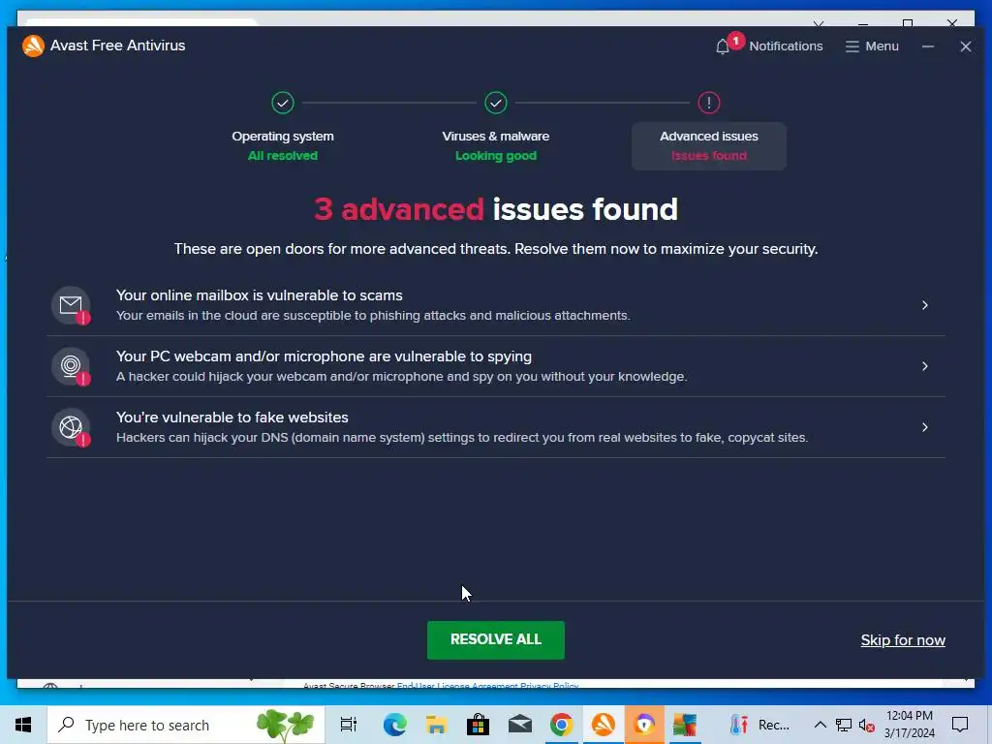Viewport: 992px width, 744px height.
Task: Expand the online mailbox scams row
Action: pyautogui.click(x=925, y=305)
